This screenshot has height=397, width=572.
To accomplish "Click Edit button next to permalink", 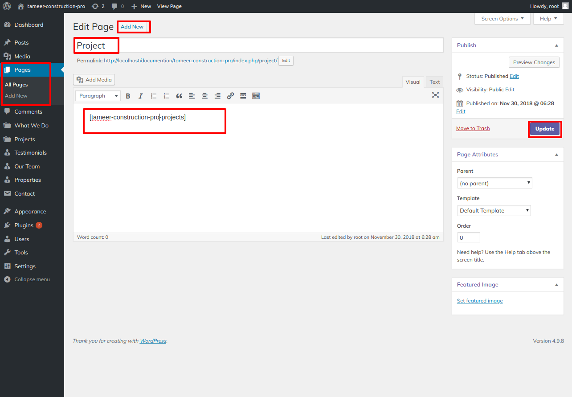I will coord(286,61).
